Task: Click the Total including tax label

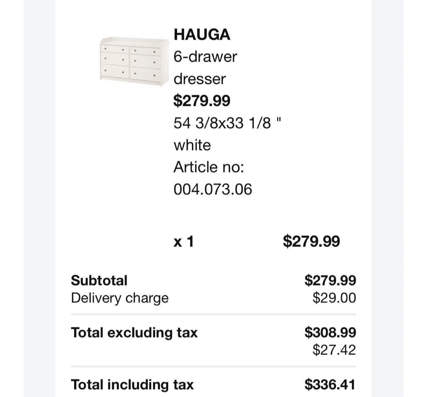Action: click(132, 385)
